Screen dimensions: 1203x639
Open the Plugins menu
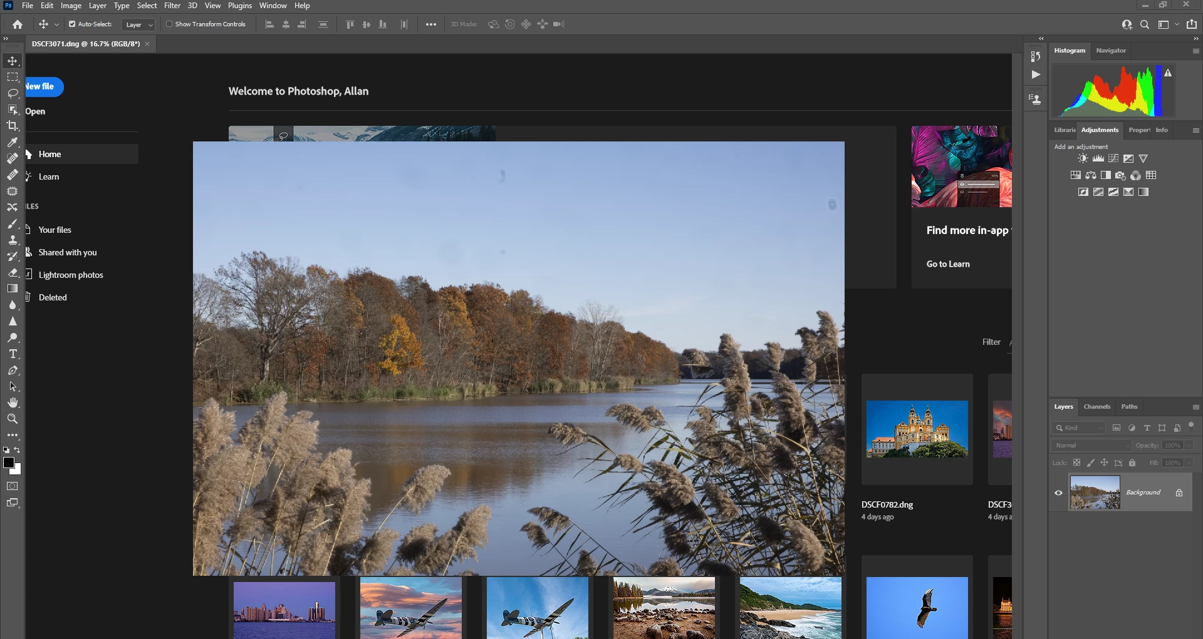tap(240, 6)
